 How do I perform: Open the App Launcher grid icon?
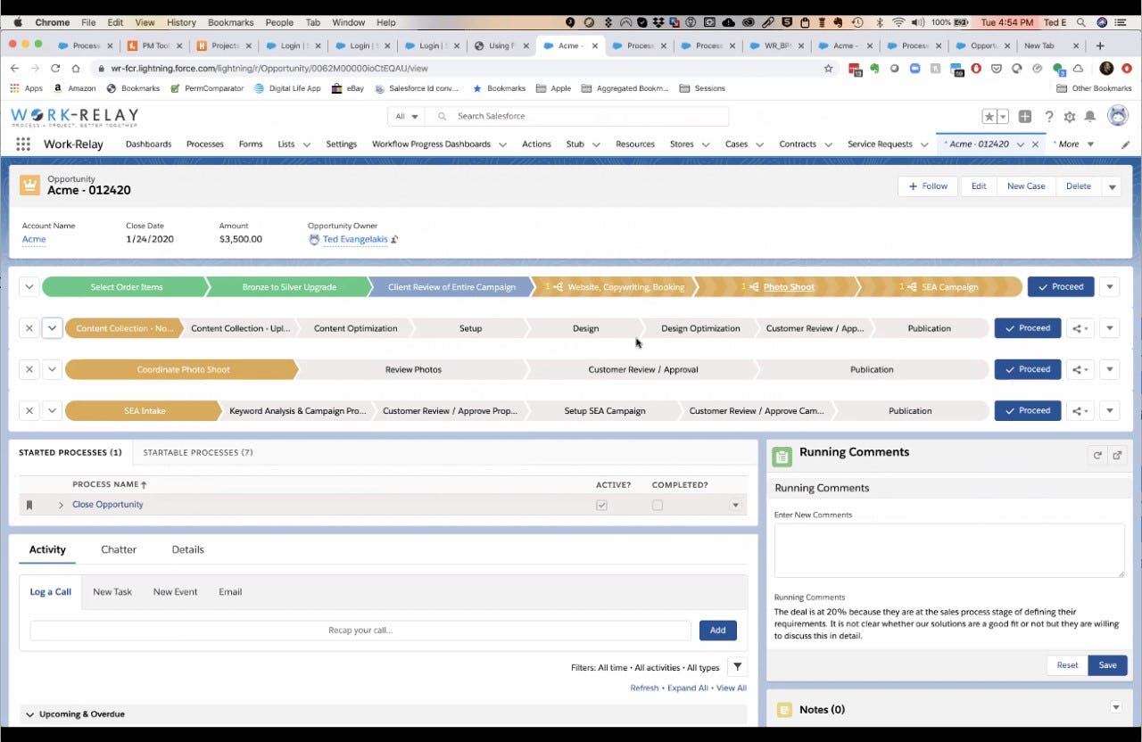22,144
